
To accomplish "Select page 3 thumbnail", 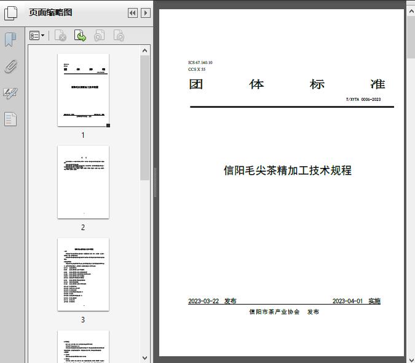I will pos(83,274).
